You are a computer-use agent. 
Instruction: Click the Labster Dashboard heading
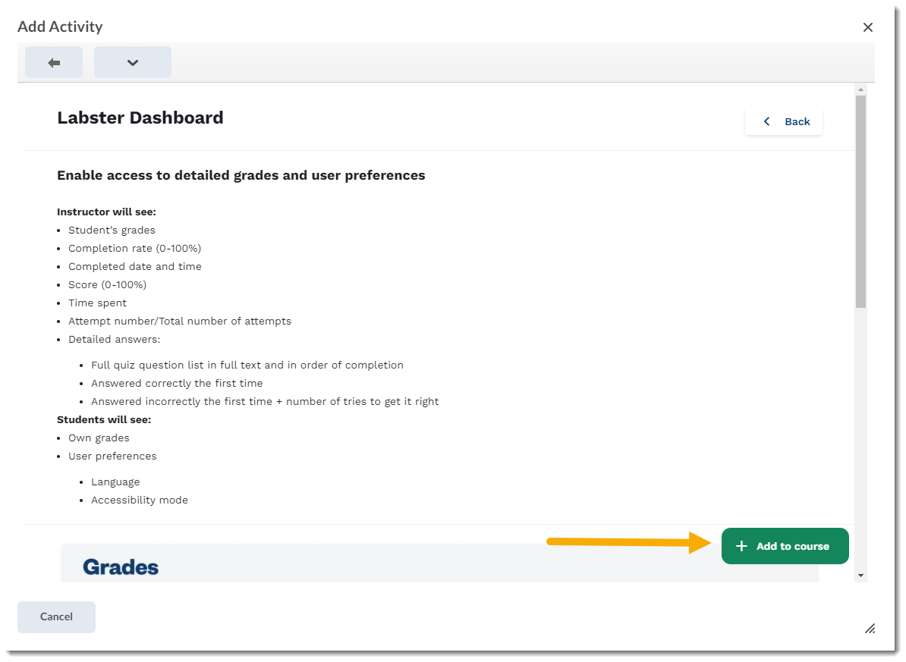(x=140, y=118)
